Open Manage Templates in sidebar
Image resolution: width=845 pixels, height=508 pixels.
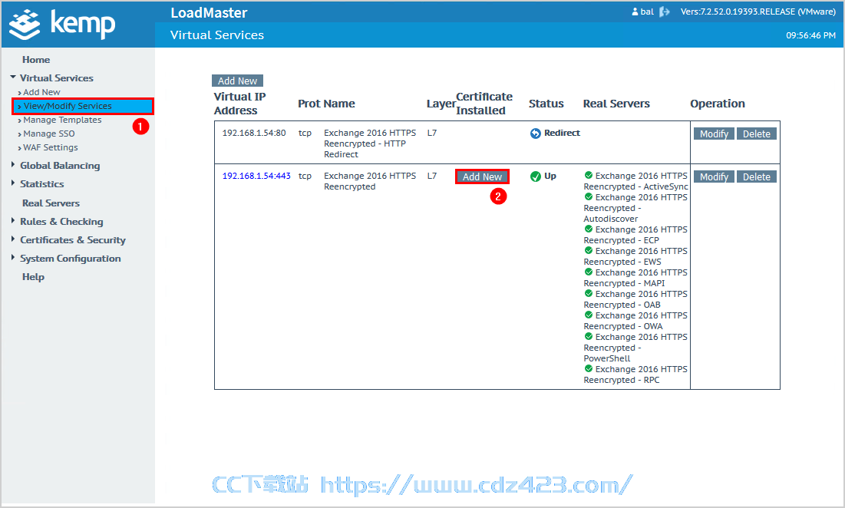pyautogui.click(x=62, y=120)
